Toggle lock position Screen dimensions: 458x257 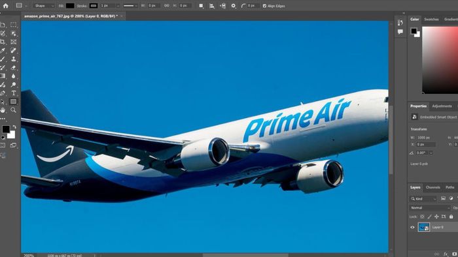click(436, 217)
